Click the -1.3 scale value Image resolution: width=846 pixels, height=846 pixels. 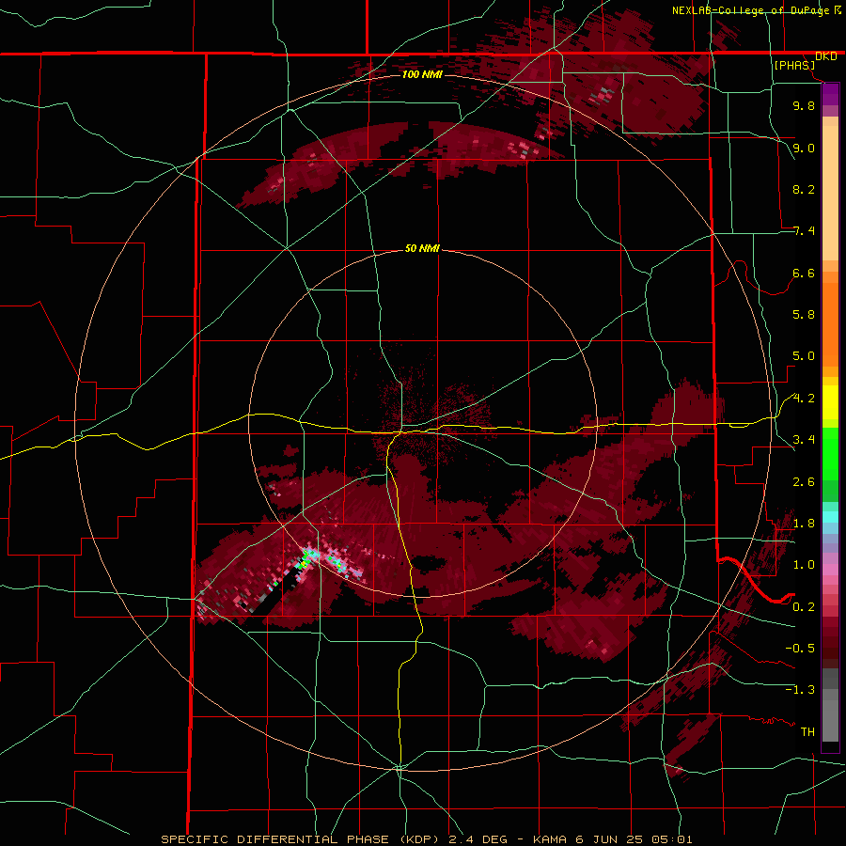[800, 690]
